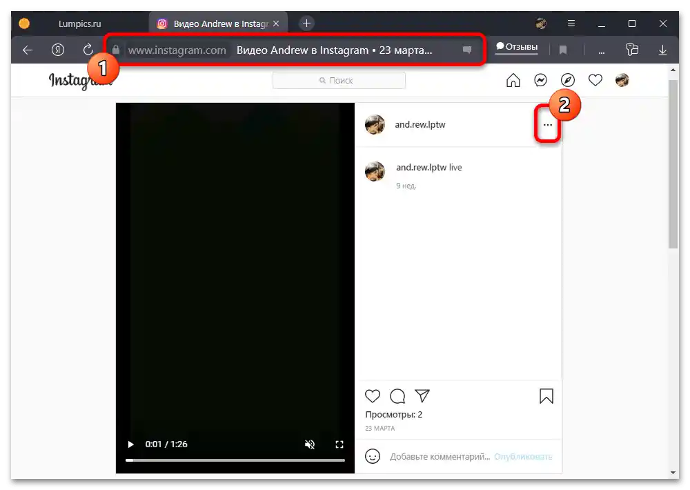Click and.rew.lptw username in the caption

421,167
